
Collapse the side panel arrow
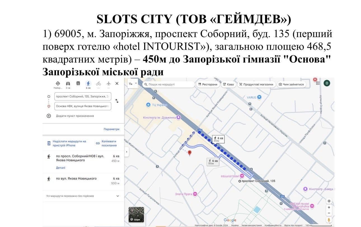point(126,152)
